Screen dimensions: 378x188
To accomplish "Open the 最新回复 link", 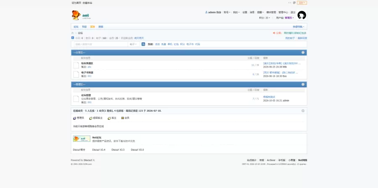I will (302, 38).
